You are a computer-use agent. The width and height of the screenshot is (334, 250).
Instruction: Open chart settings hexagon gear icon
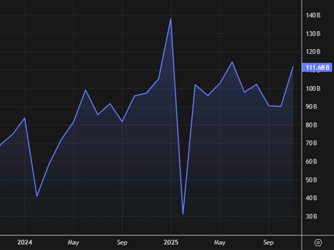[318, 242]
